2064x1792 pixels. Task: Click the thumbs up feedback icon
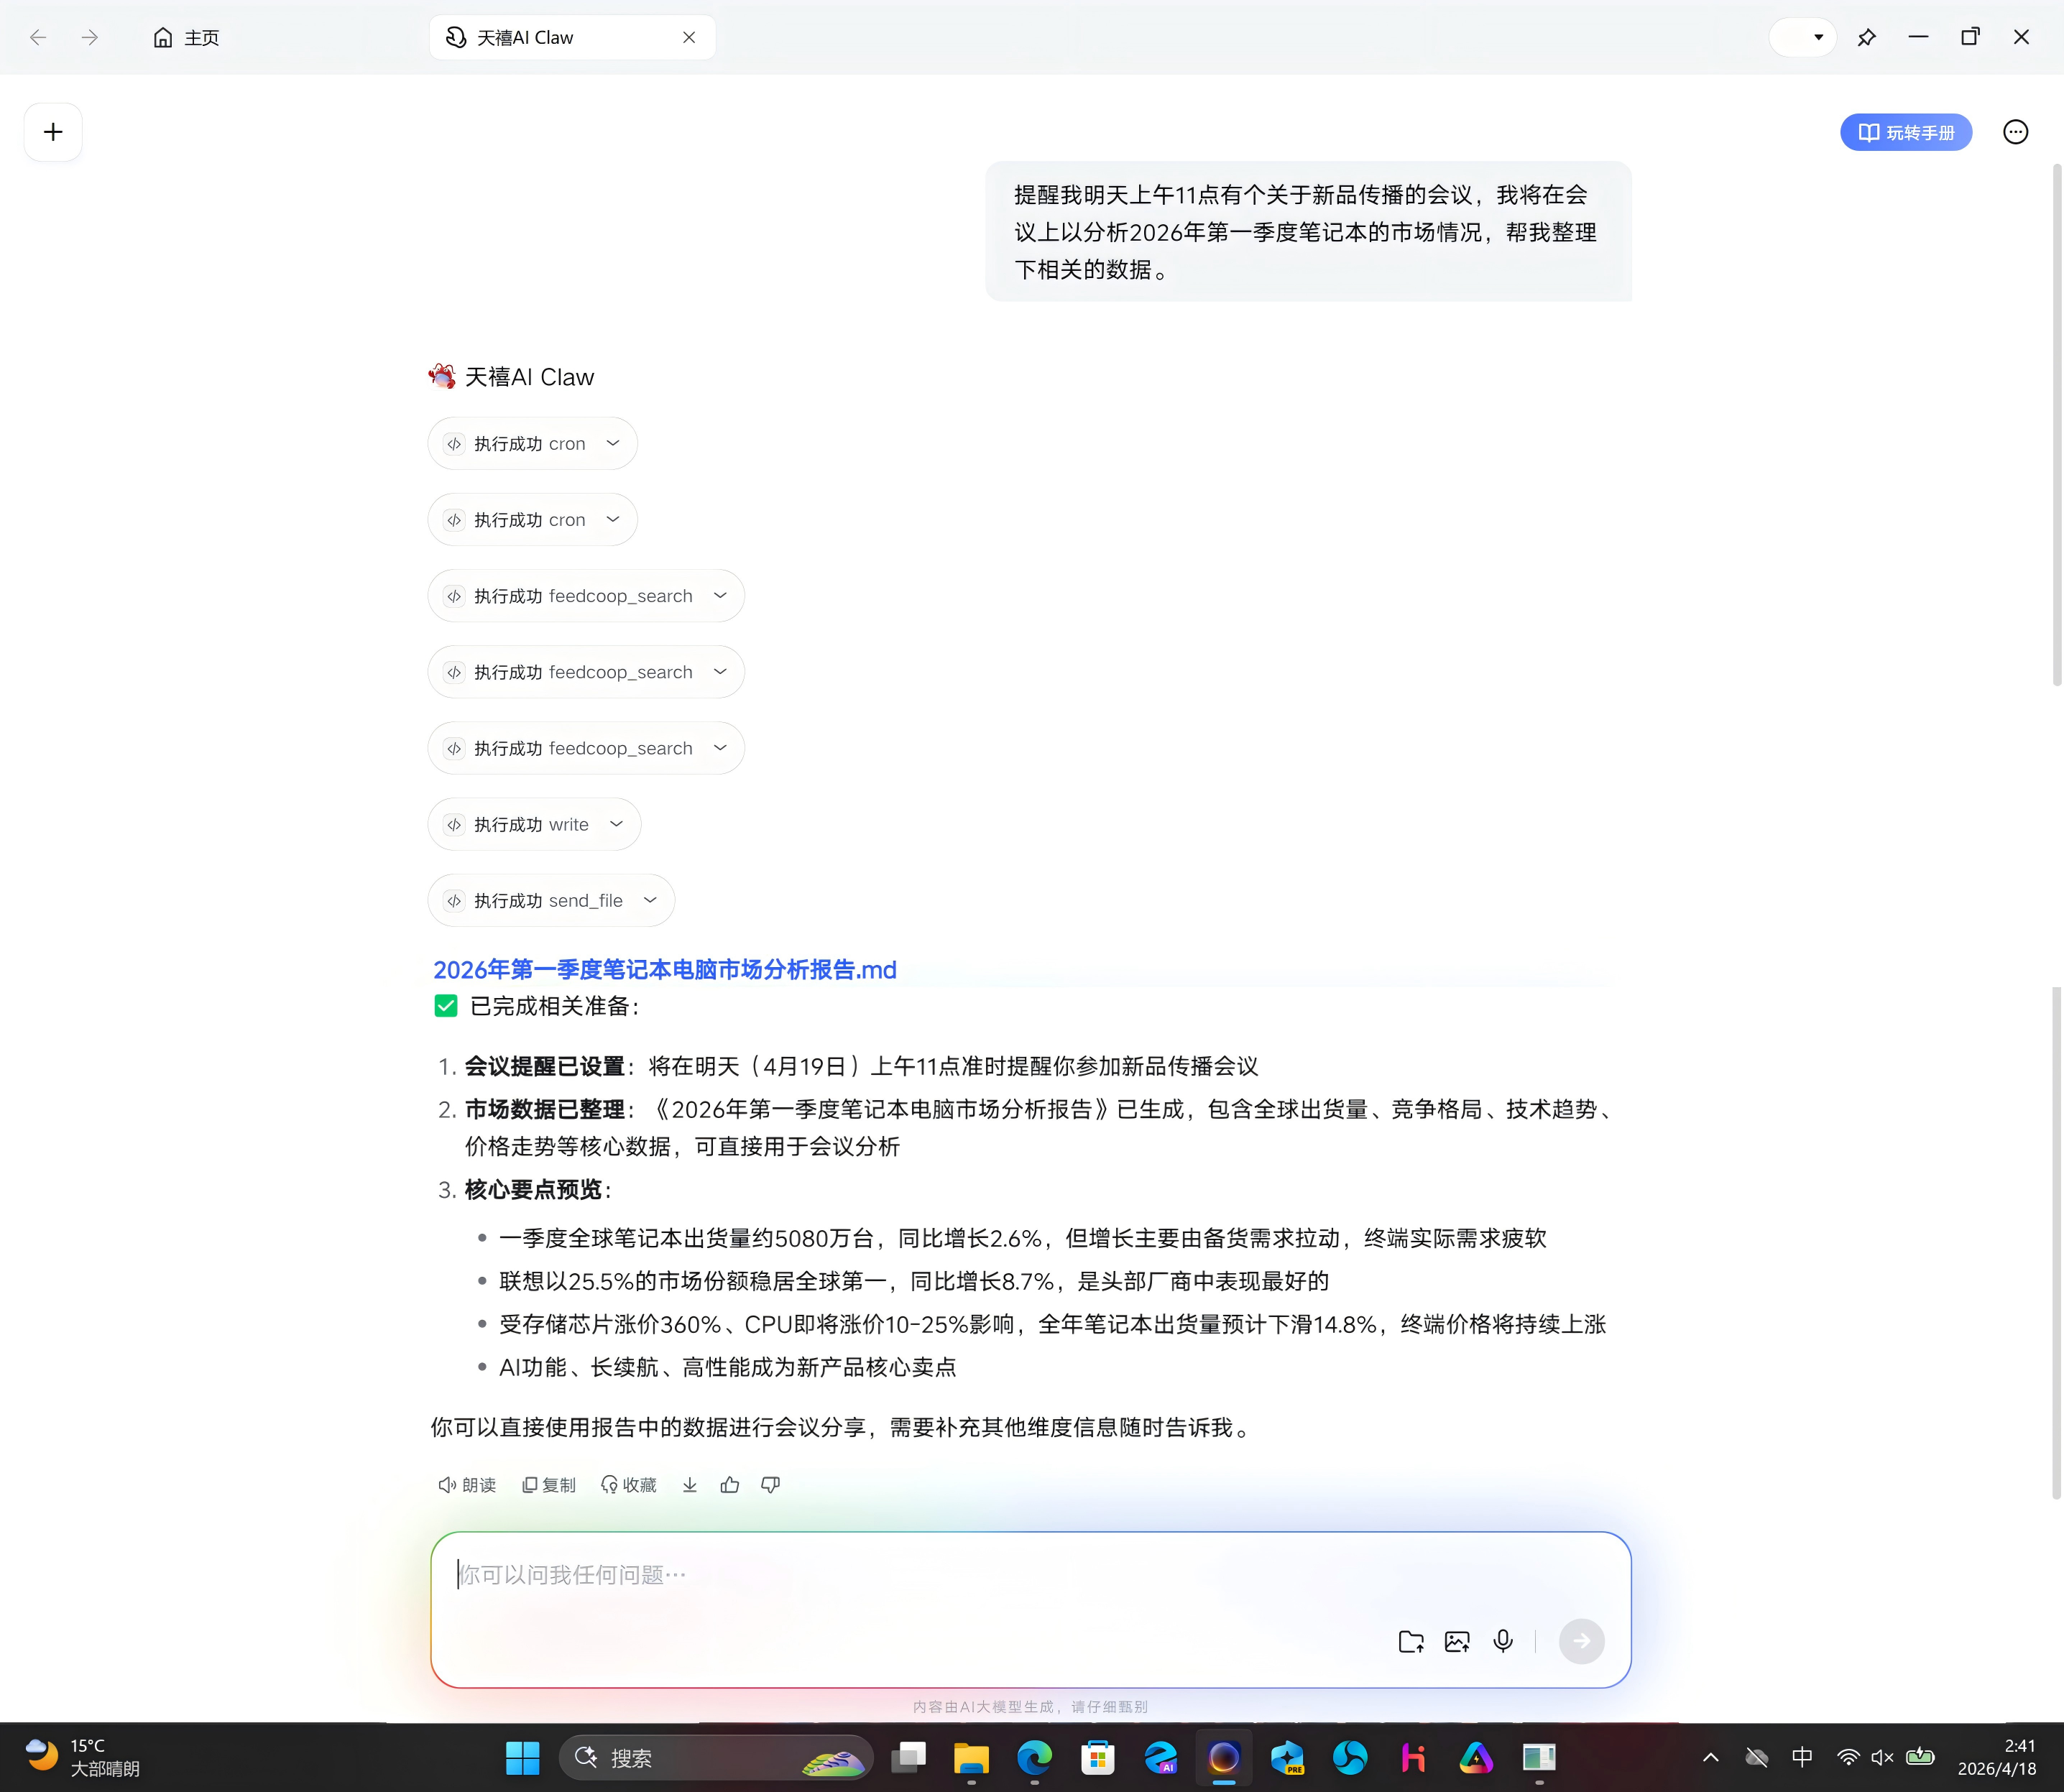(x=729, y=1485)
